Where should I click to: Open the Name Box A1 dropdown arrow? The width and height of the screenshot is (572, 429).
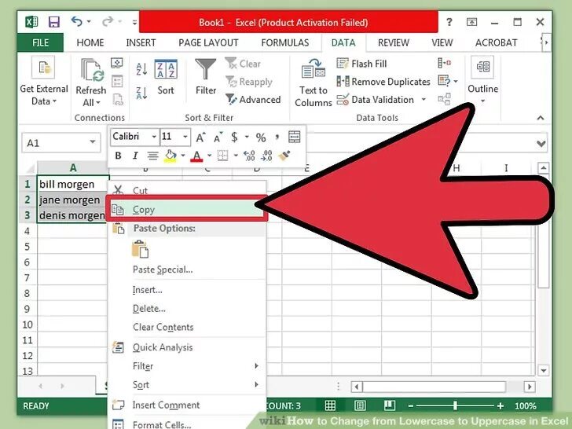point(93,142)
